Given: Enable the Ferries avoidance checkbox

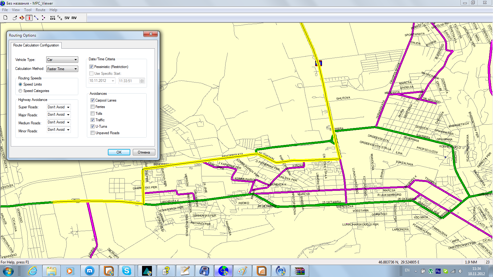Looking at the screenshot, I should (x=93, y=107).
